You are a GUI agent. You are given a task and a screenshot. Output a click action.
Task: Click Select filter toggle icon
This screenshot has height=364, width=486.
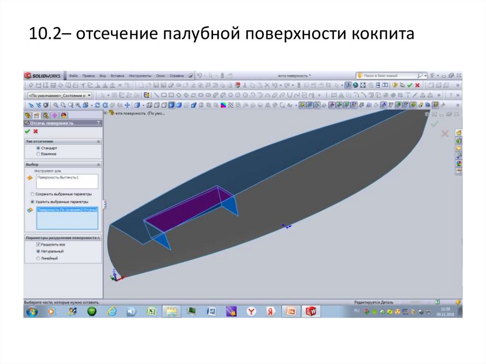348,85
